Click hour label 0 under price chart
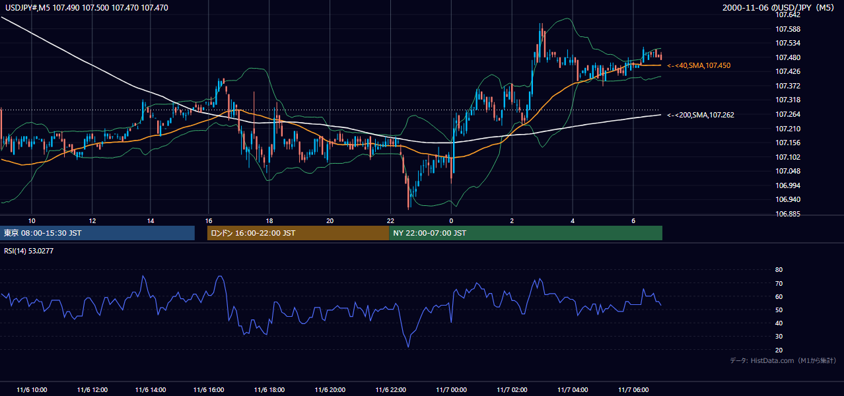 [x=451, y=220]
